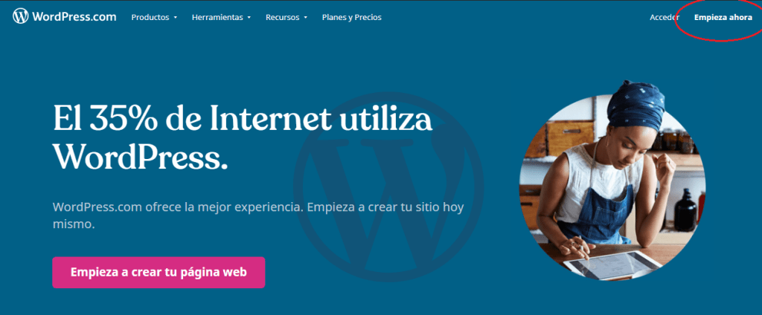Go to Planes y Precios

pos(351,18)
